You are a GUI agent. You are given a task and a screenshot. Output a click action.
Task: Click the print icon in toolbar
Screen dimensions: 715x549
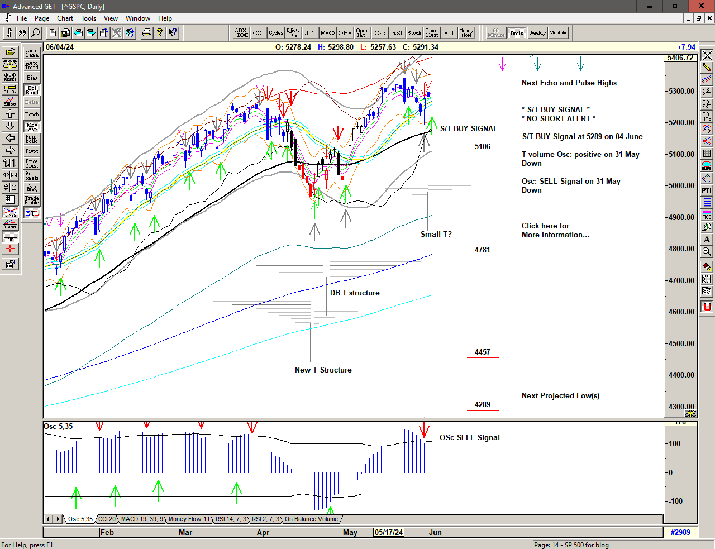click(146, 33)
